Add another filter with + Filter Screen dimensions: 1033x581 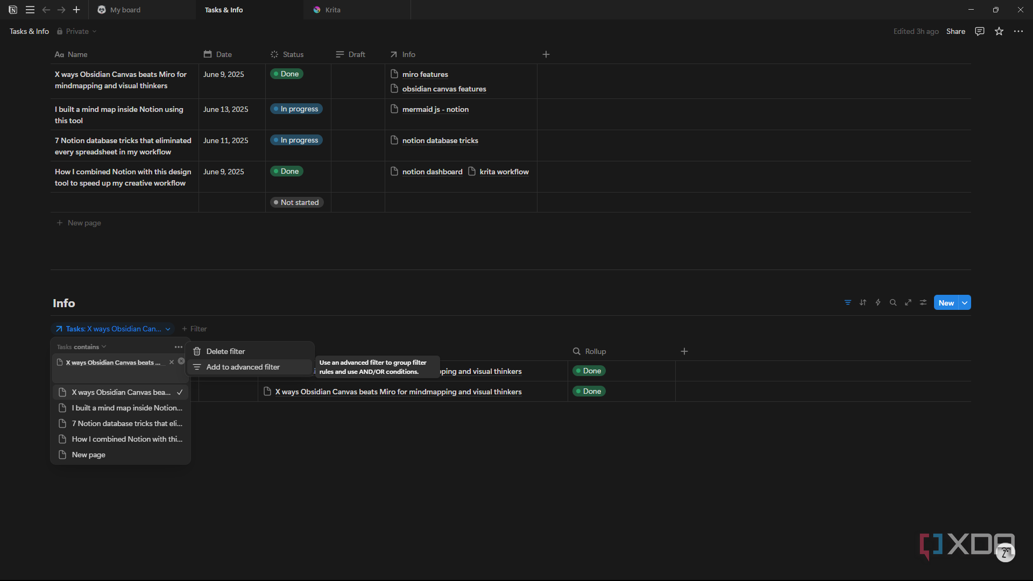pyautogui.click(x=194, y=329)
